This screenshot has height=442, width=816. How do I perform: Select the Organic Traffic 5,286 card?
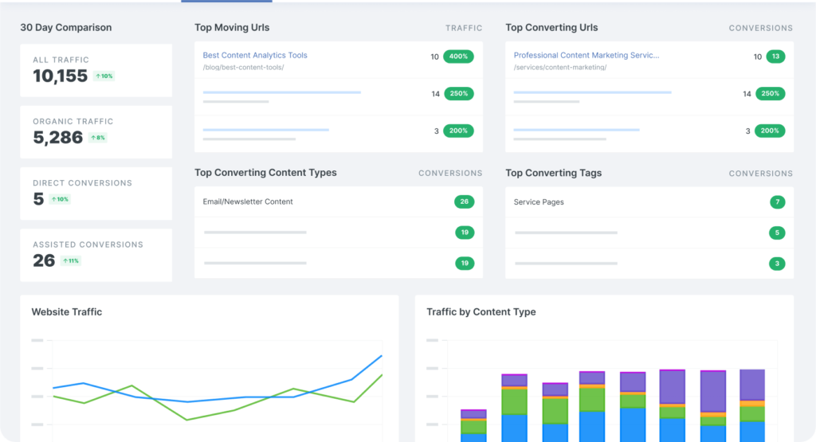(x=96, y=131)
